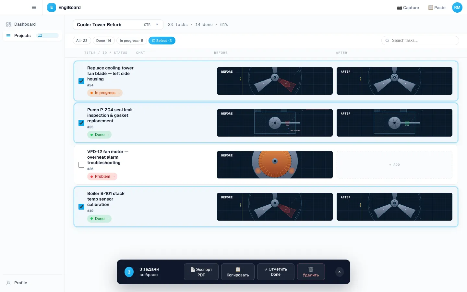The height and width of the screenshot is (292, 467).
Task: Click the Search tasks input field
Action: coord(420,41)
